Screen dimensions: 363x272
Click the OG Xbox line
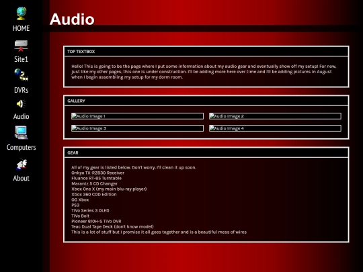[x=80, y=199]
